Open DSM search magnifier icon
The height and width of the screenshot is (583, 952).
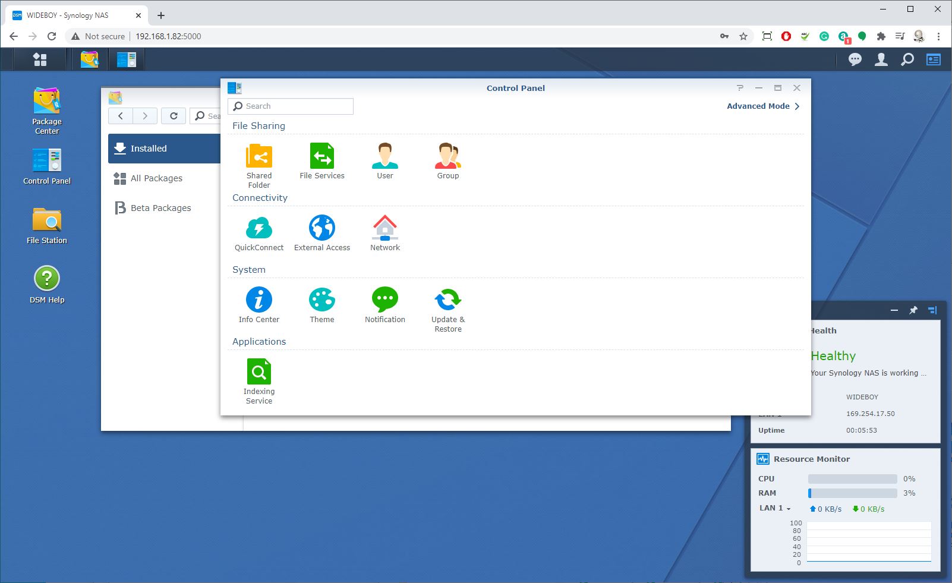click(907, 59)
